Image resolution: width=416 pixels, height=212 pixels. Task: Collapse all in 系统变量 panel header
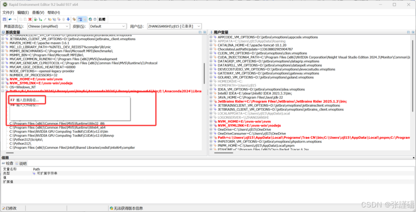click(200, 32)
